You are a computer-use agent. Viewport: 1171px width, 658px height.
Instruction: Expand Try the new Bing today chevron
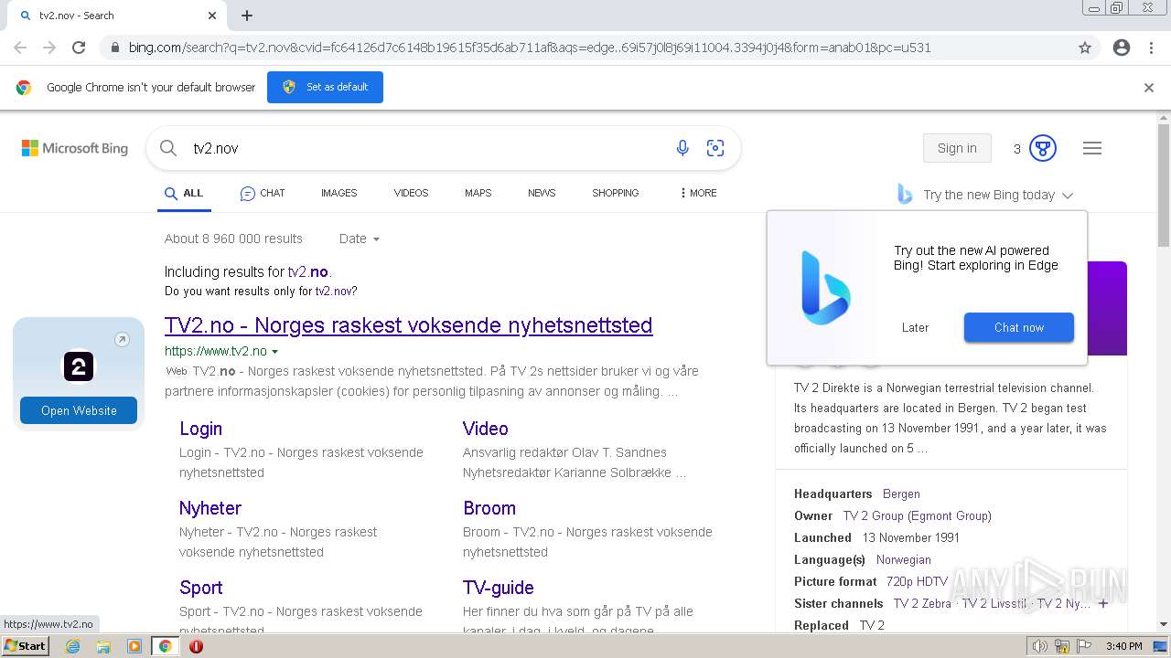click(x=1068, y=196)
